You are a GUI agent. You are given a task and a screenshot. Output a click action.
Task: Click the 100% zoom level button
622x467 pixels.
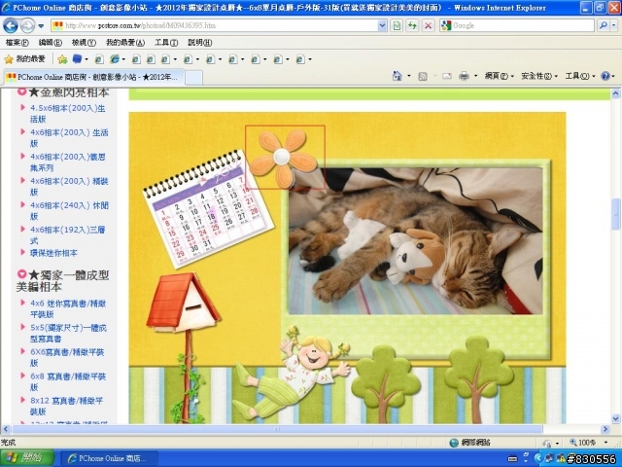coord(582,443)
